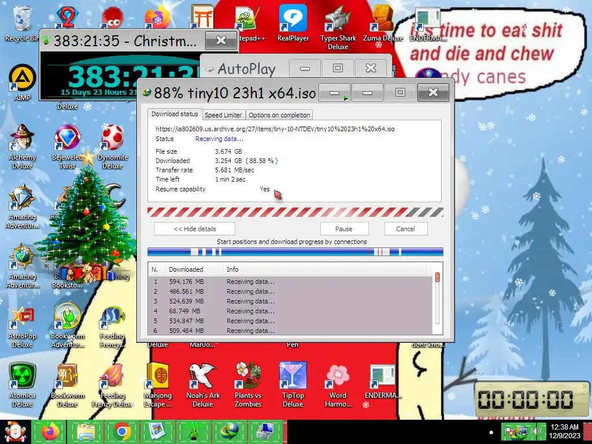The width and height of the screenshot is (592, 444).
Task: Select connection row 68.749 MB
Action: click(x=291, y=311)
